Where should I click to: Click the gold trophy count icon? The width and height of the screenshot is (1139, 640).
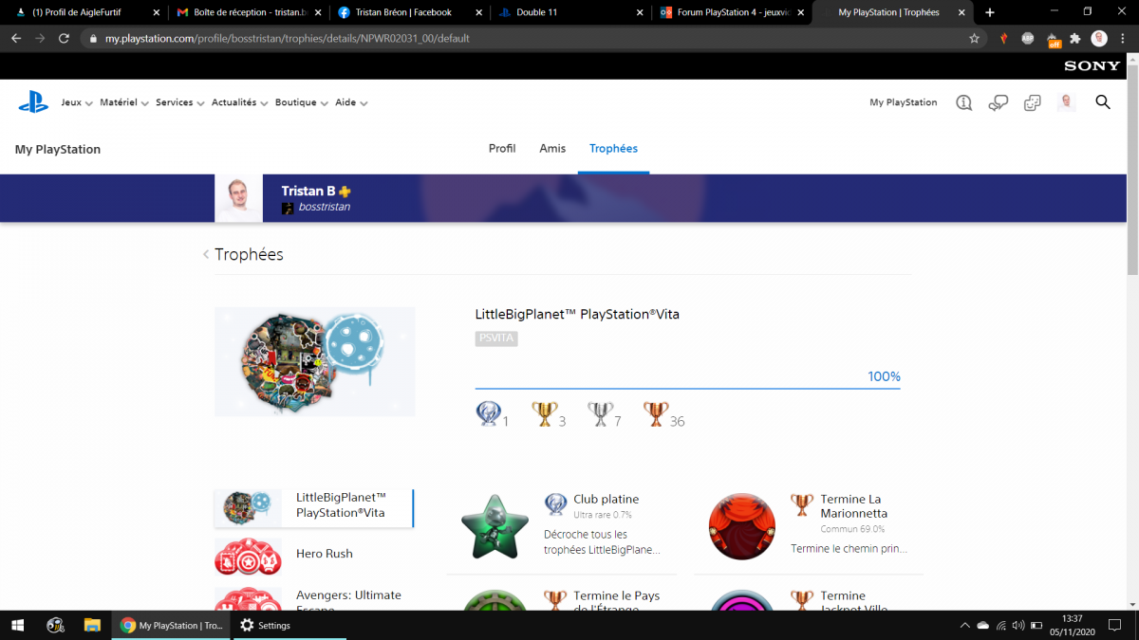tap(544, 413)
